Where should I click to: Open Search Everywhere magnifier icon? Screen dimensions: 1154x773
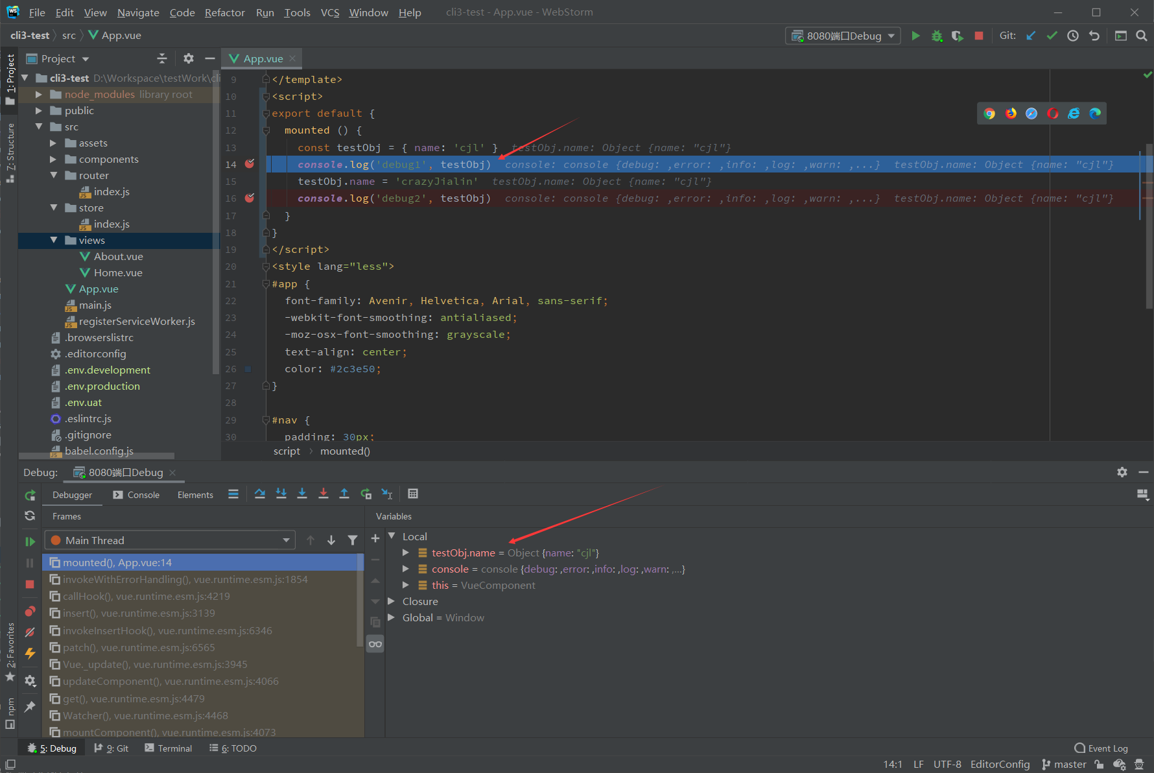click(x=1142, y=36)
